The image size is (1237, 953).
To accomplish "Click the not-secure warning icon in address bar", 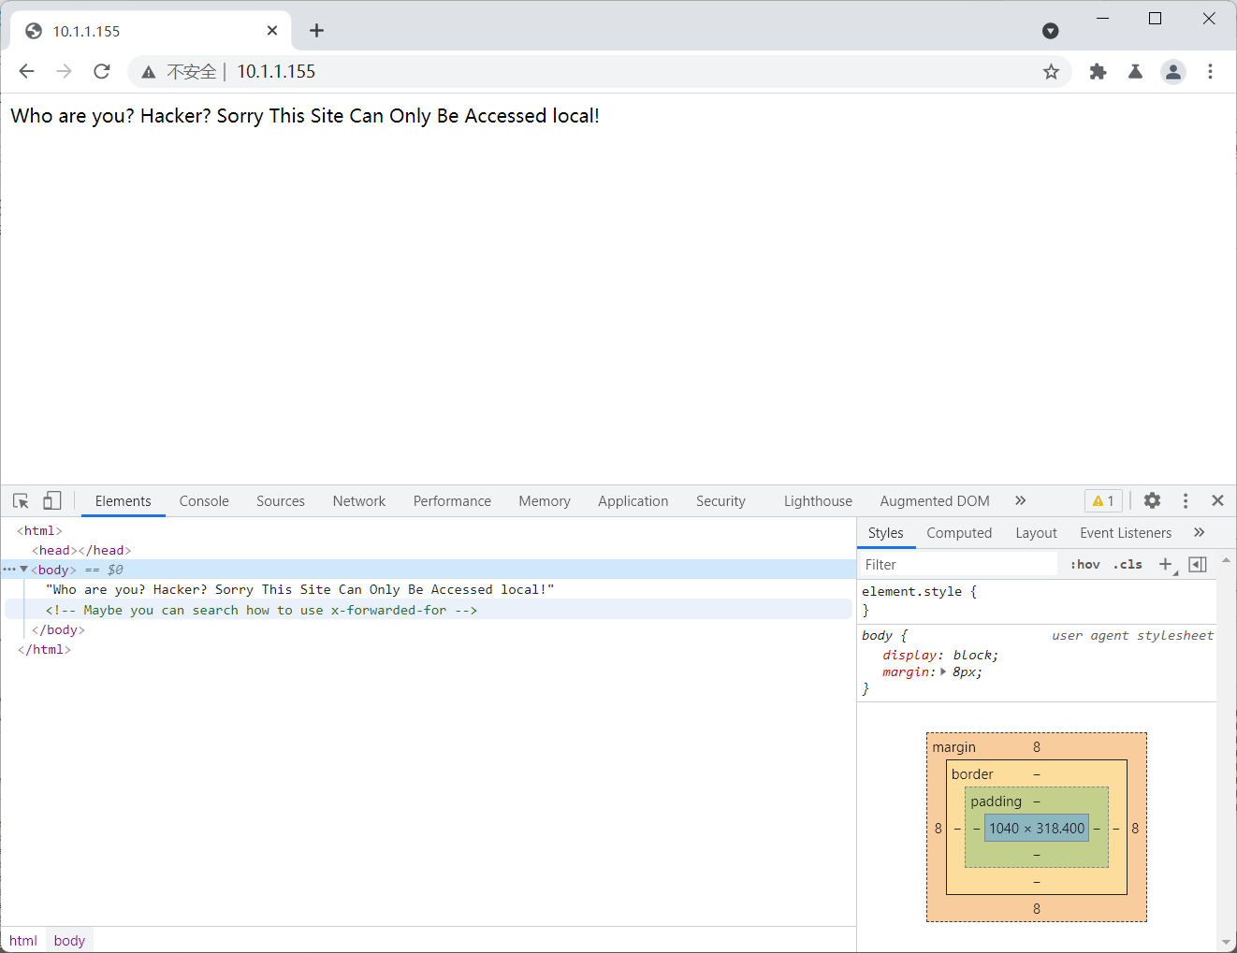I will pyautogui.click(x=148, y=72).
